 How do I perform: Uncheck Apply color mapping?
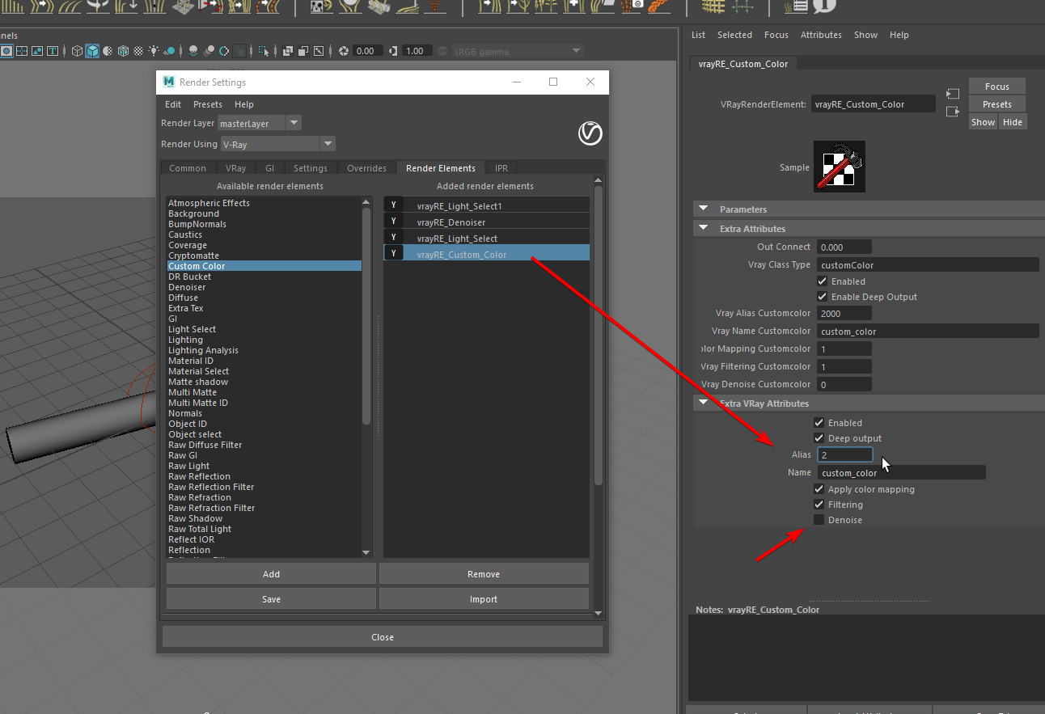tap(819, 489)
